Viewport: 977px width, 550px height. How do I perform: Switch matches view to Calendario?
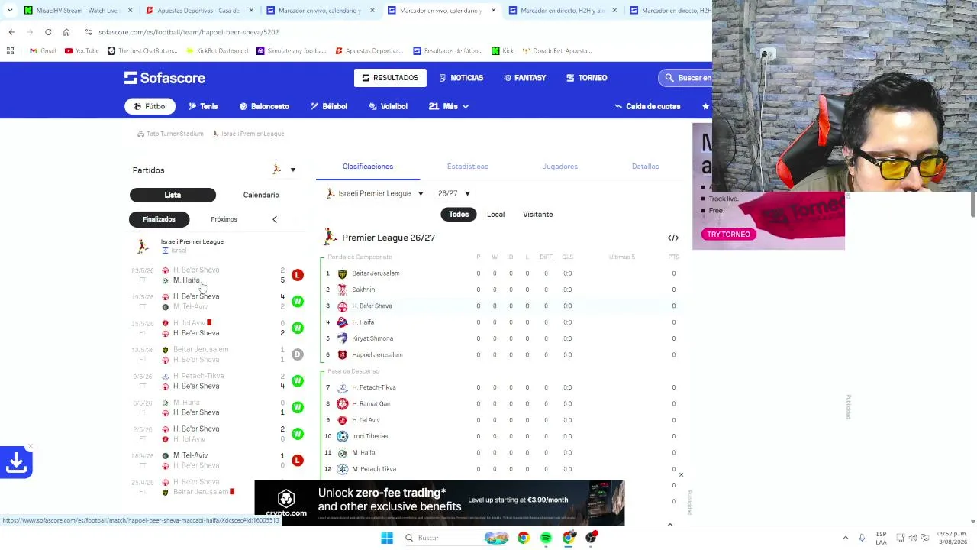(x=261, y=195)
